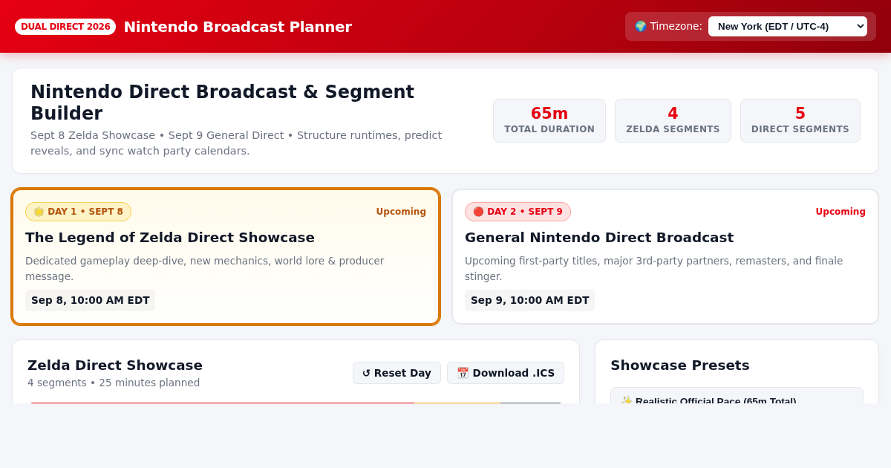Click the DAY 2 • SEPT 9 badge
The width and height of the screenshot is (891, 468).
click(518, 212)
